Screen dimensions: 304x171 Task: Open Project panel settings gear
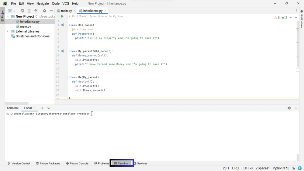44,11
